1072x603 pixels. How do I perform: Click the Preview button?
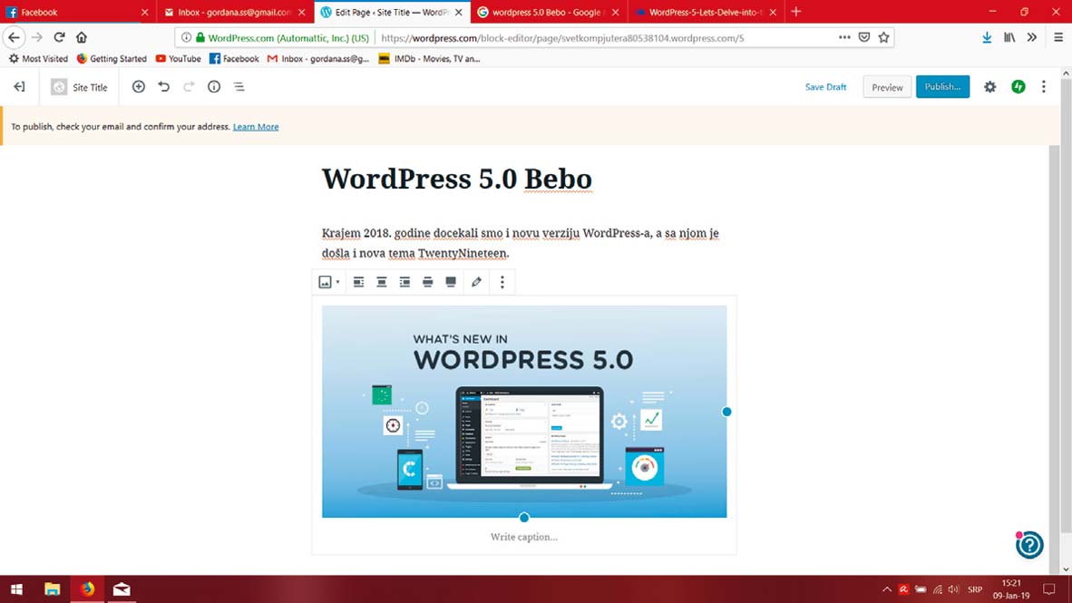pyautogui.click(x=887, y=87)
